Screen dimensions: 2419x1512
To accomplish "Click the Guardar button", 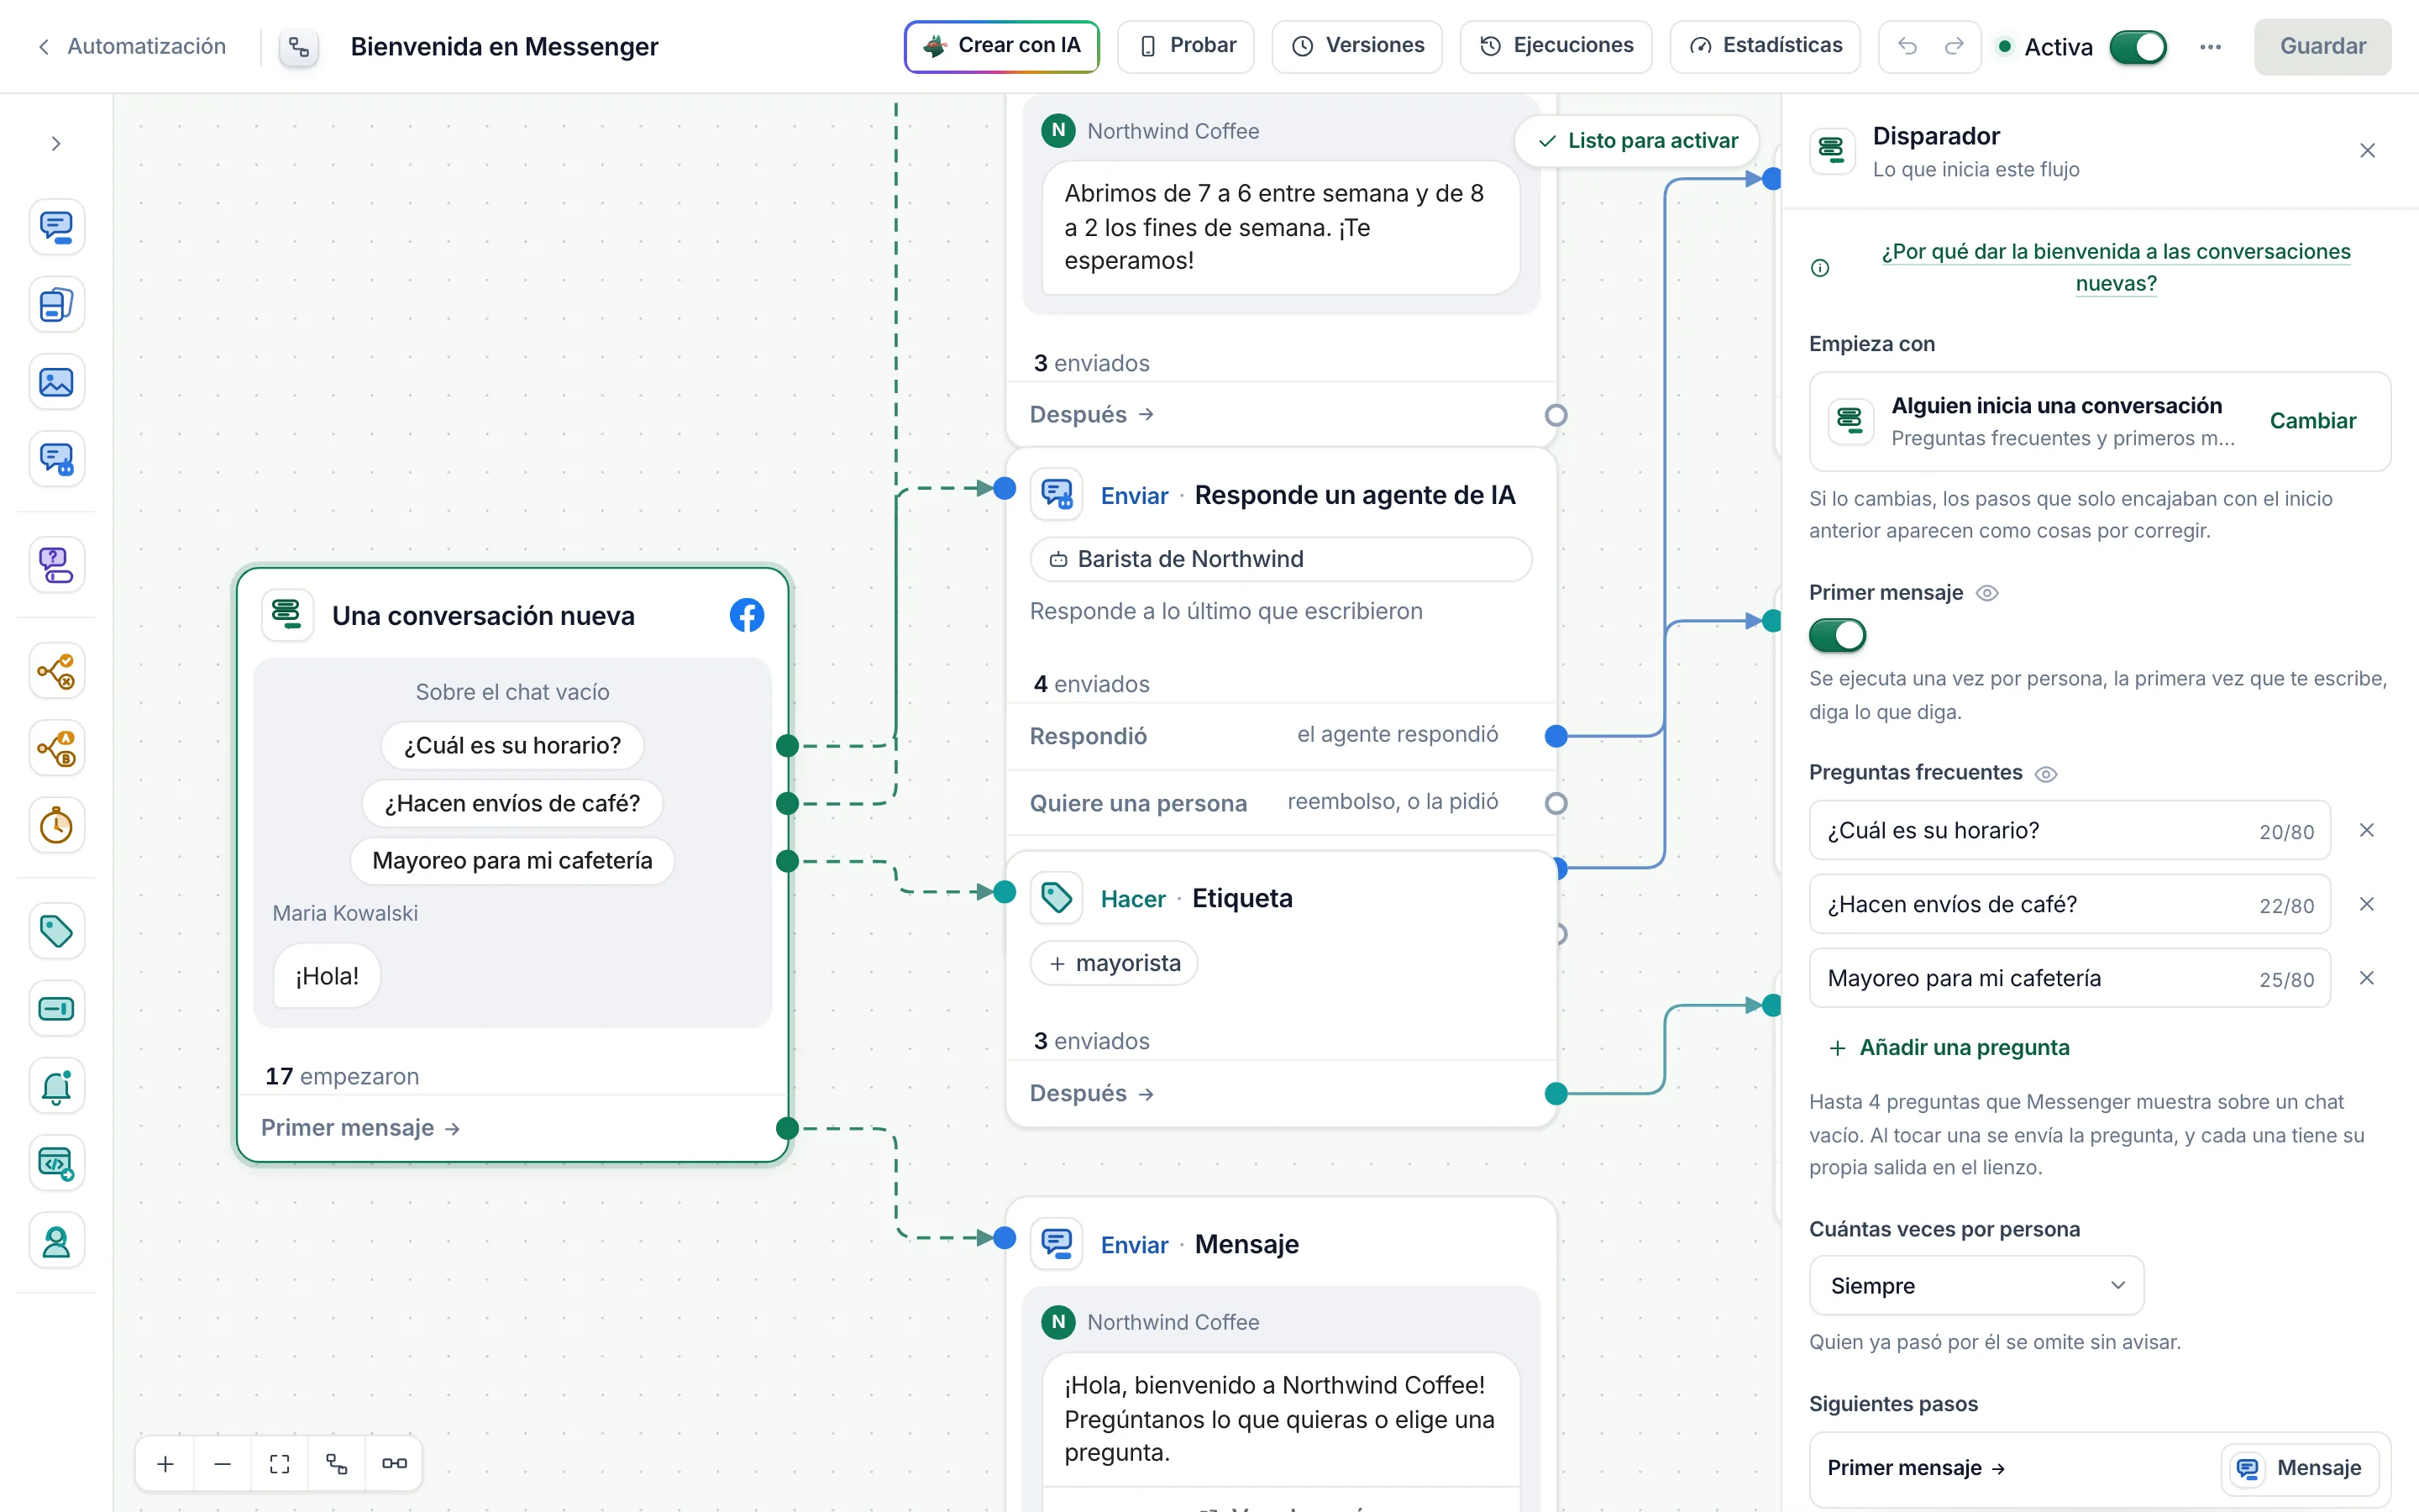I will (2322, 46).
